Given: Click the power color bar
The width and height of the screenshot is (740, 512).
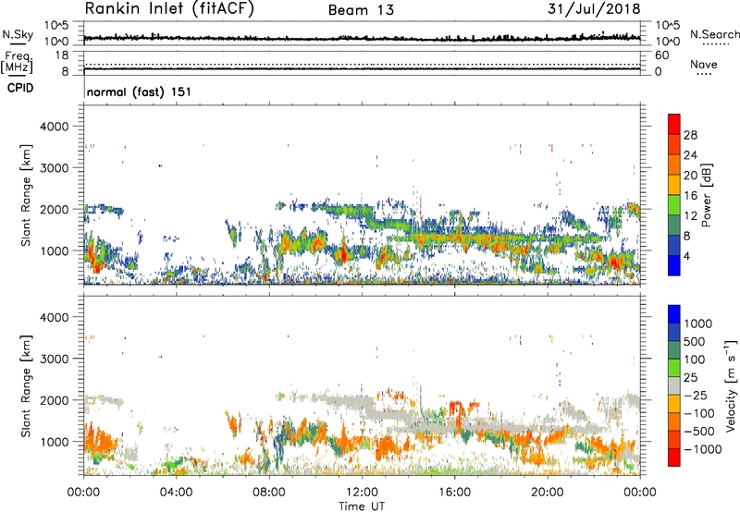Looking at the screenshot, I should (x=674, y=195).
